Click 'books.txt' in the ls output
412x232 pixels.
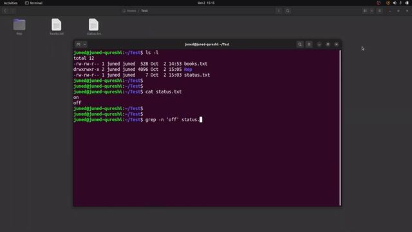click(196, 64)
